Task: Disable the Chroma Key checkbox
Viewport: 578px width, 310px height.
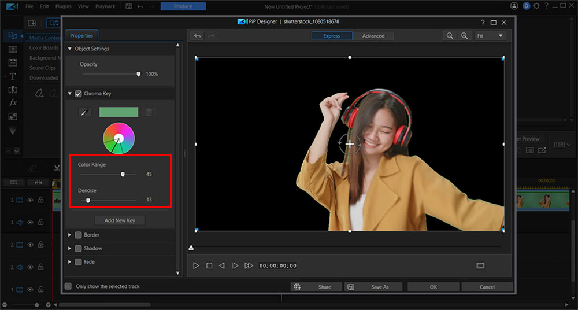Action: [x=79, y=94]
